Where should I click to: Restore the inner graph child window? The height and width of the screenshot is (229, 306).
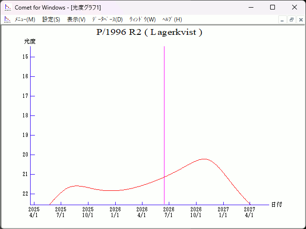coord(292,20)
